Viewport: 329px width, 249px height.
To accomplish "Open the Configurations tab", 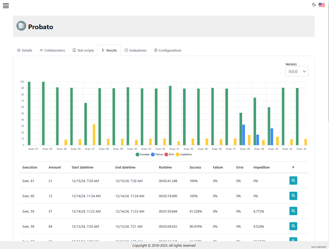I will [168, 50].
